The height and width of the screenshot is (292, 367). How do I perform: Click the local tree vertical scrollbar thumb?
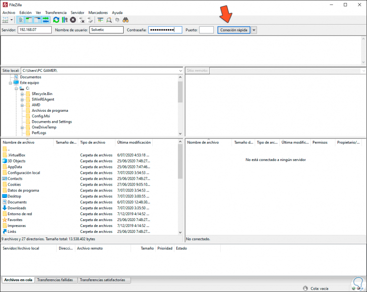point(180,92)
